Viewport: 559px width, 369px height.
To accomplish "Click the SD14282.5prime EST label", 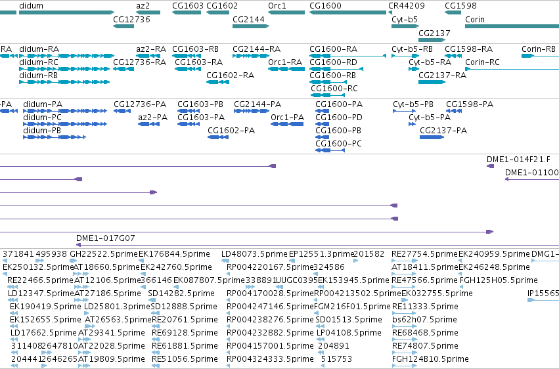I will [x=181, y=293].
